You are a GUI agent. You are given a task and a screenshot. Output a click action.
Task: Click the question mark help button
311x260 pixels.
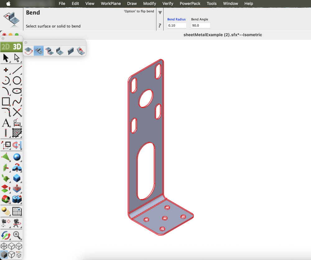[x=160, y=25]
